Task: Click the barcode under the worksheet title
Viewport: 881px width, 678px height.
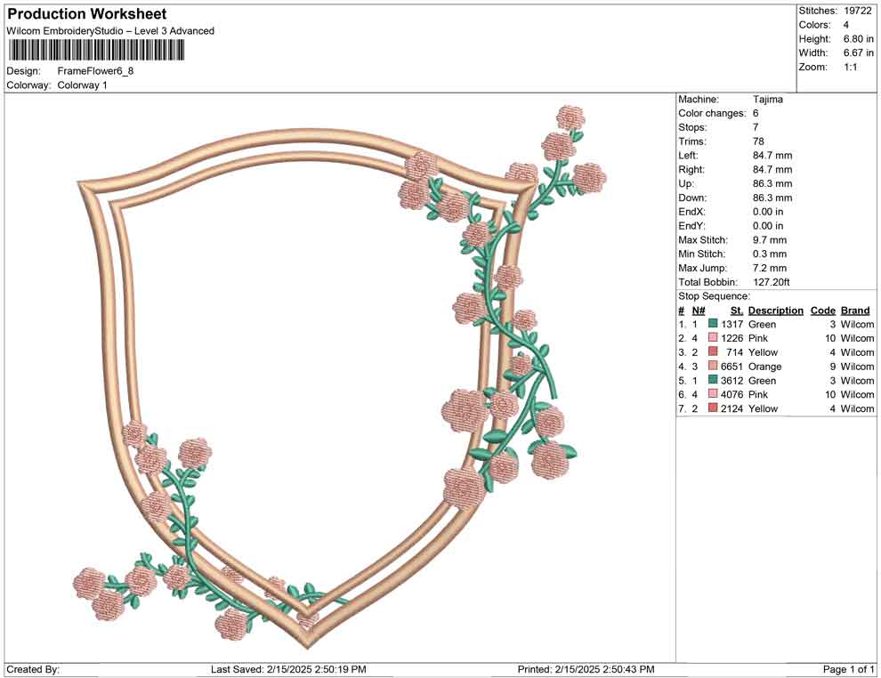Action: (x=95, y=50)
